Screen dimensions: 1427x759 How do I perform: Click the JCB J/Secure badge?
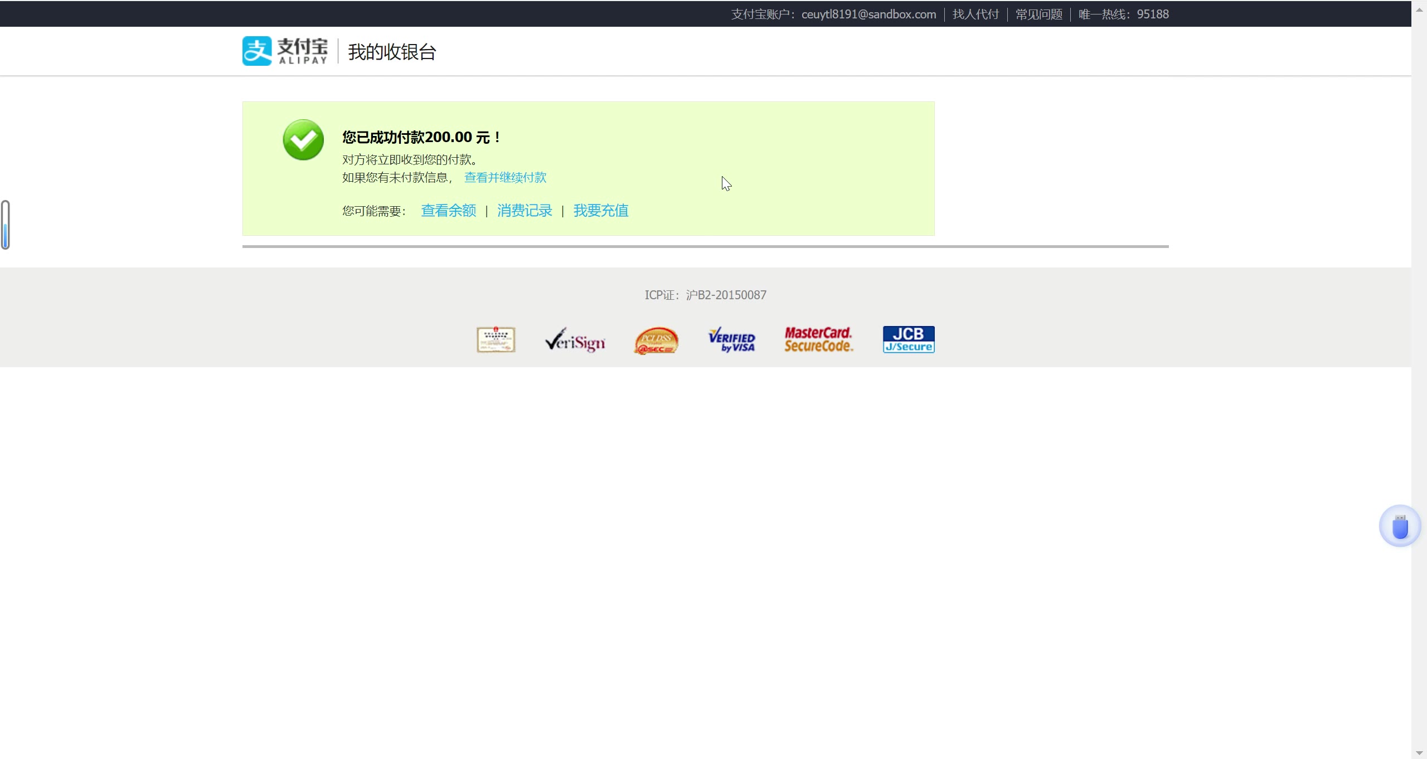tap(909, 339)
